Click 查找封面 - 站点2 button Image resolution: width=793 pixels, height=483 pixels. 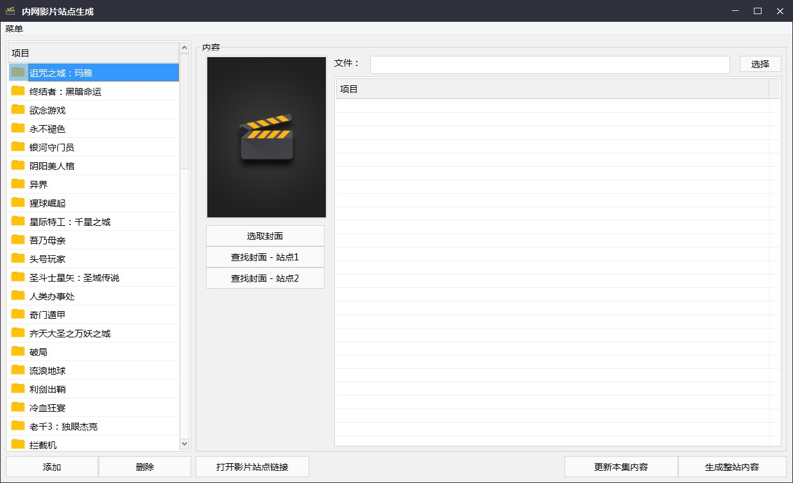[x=265, y=278]
